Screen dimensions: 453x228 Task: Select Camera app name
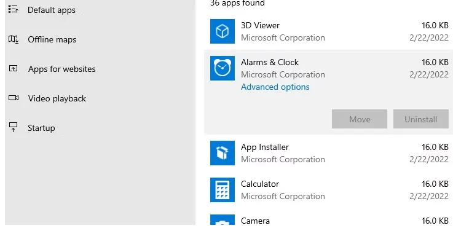tap(256, 221)
